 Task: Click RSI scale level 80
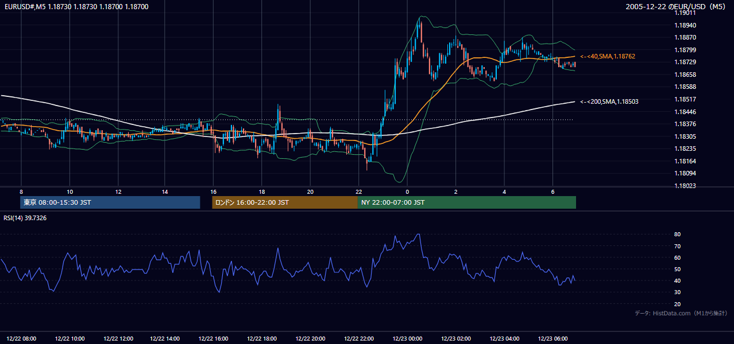(678, 234)
